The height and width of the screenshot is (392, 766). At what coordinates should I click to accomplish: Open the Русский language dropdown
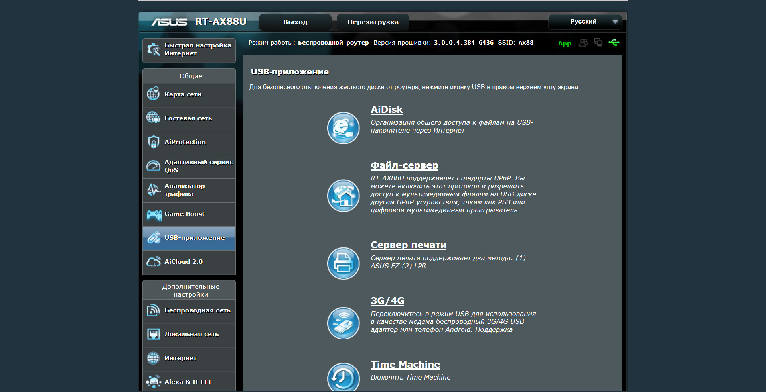pyautogui.click(x=584, y=22)
